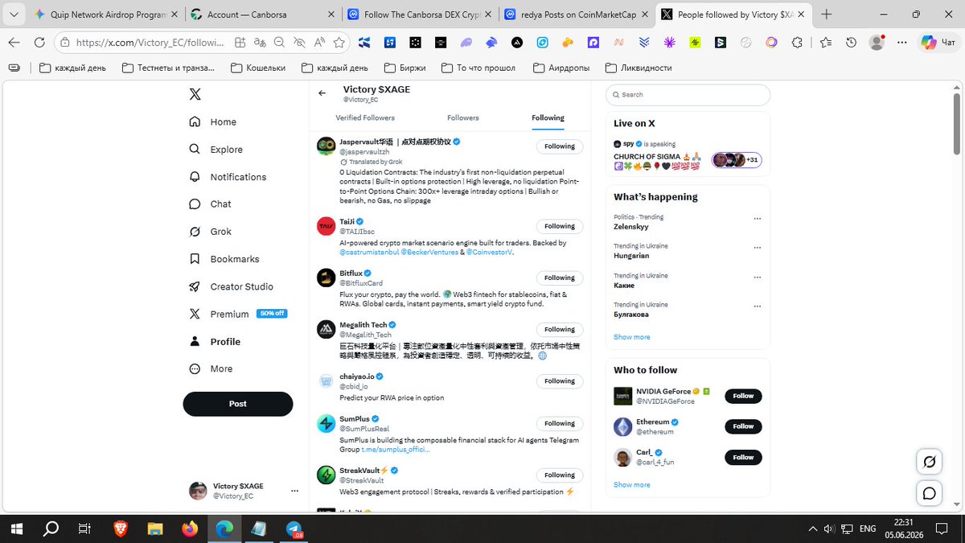Viewport: 965px width, 543px height.
Task: Open more options for Какие trend
Action: point(757,278)
